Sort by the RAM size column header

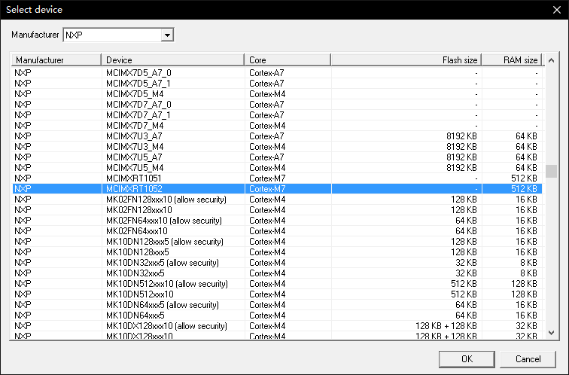[x=512, y=60]
